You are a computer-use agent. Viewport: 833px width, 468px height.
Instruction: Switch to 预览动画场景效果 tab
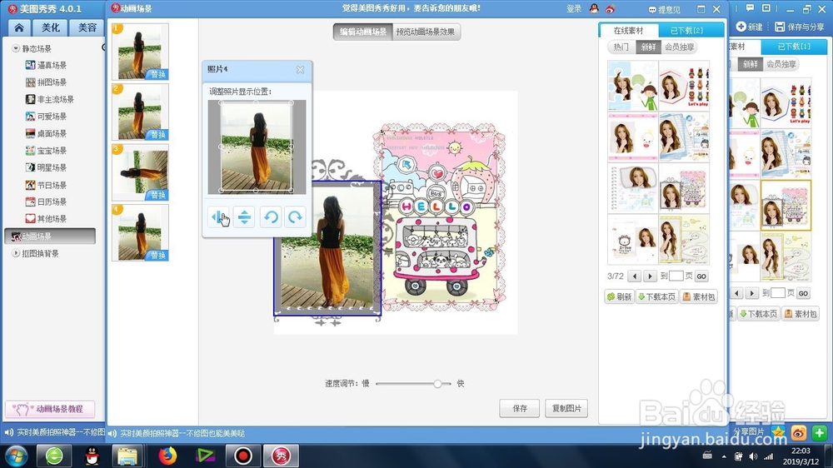point(426,32)
